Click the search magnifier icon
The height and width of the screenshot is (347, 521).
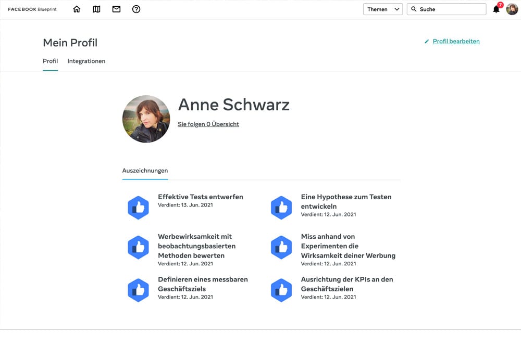click(x=413, y=9)
